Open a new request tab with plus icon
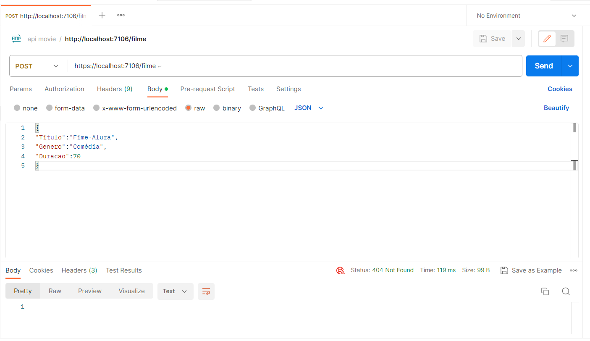This screenshot has width=590, height=341. [x=102, y=16]
